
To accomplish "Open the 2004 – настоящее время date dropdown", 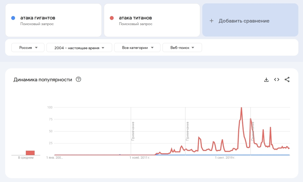I will pos(79,48).
